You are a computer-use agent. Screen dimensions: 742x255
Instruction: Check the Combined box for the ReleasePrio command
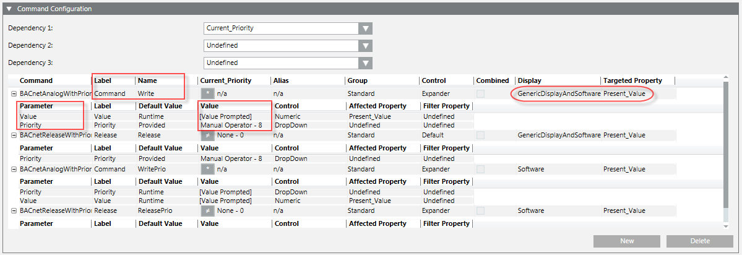[x=481, y=211]
